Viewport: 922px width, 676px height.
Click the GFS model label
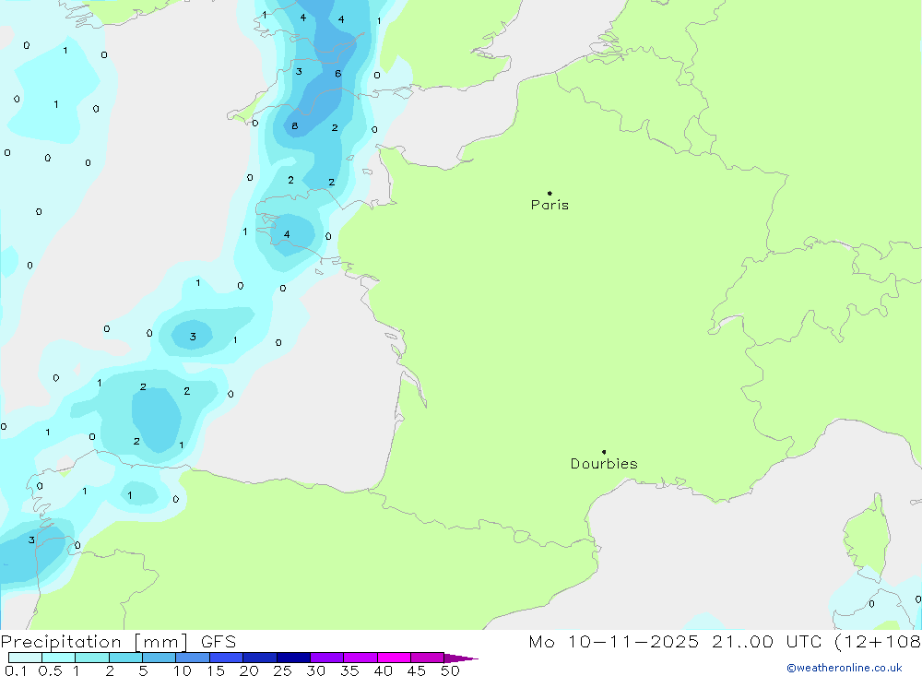pos(219,641)
